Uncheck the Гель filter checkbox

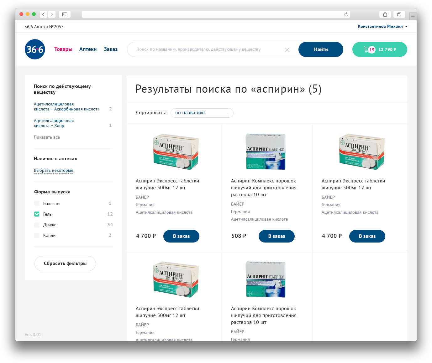tap(37, 214)
